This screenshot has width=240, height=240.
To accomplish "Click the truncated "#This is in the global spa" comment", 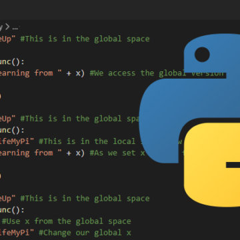I will coord(80,119).
